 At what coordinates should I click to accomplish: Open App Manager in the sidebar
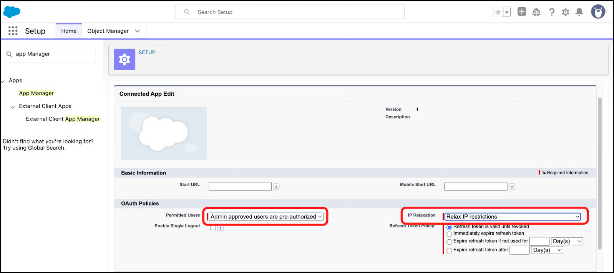(37, 93)
